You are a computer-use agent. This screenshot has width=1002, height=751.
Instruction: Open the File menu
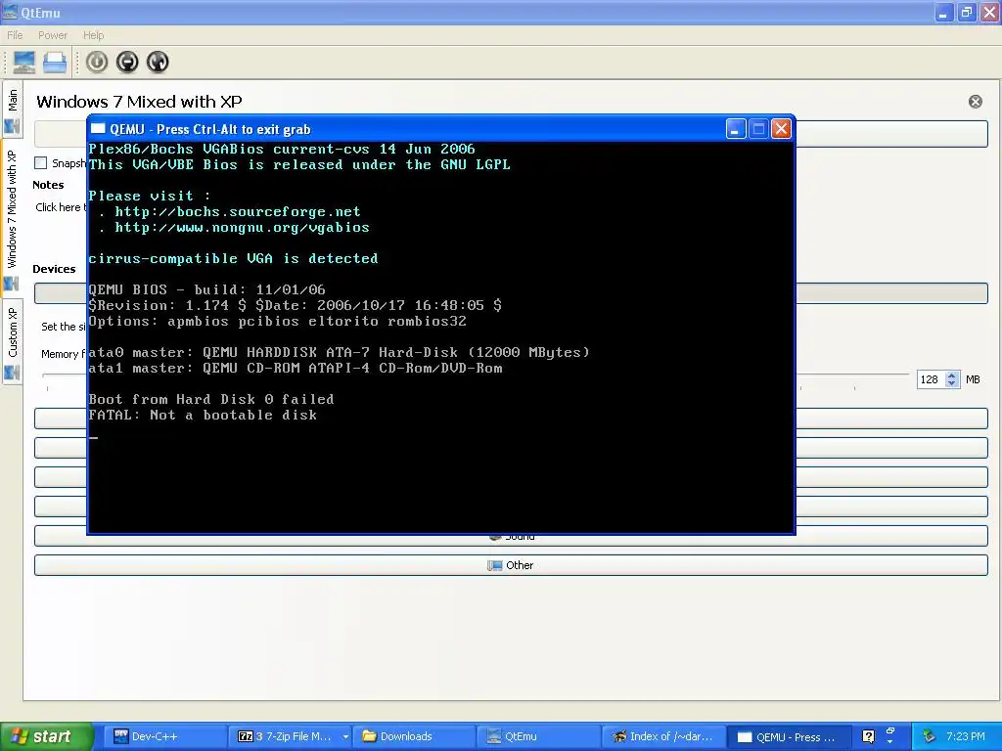(15, 35)
